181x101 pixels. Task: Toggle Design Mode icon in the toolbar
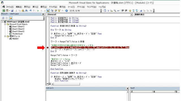[48, 11]
